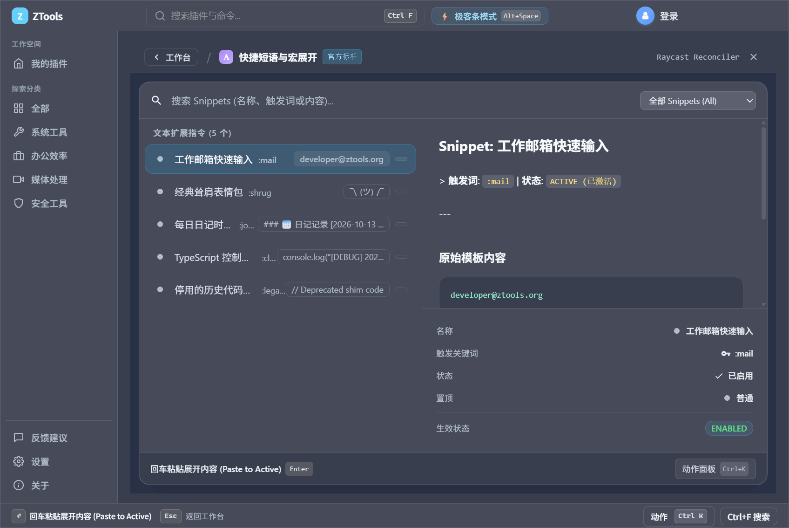
Task: Open the 动作面板 button
Action: pyautogui.click(x=715, y=469)
